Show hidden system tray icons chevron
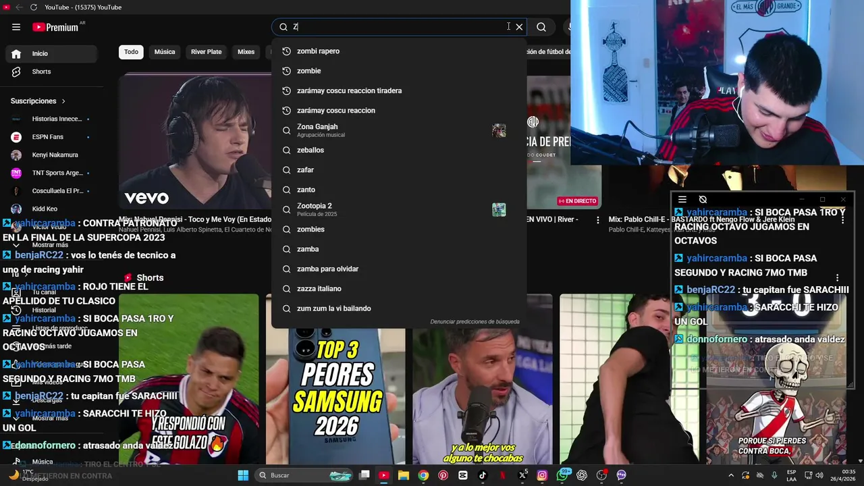 731,475
